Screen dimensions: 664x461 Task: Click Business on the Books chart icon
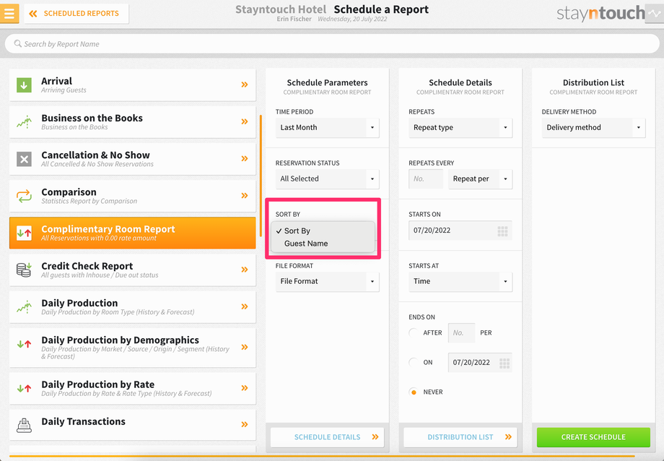pos(24,122)
